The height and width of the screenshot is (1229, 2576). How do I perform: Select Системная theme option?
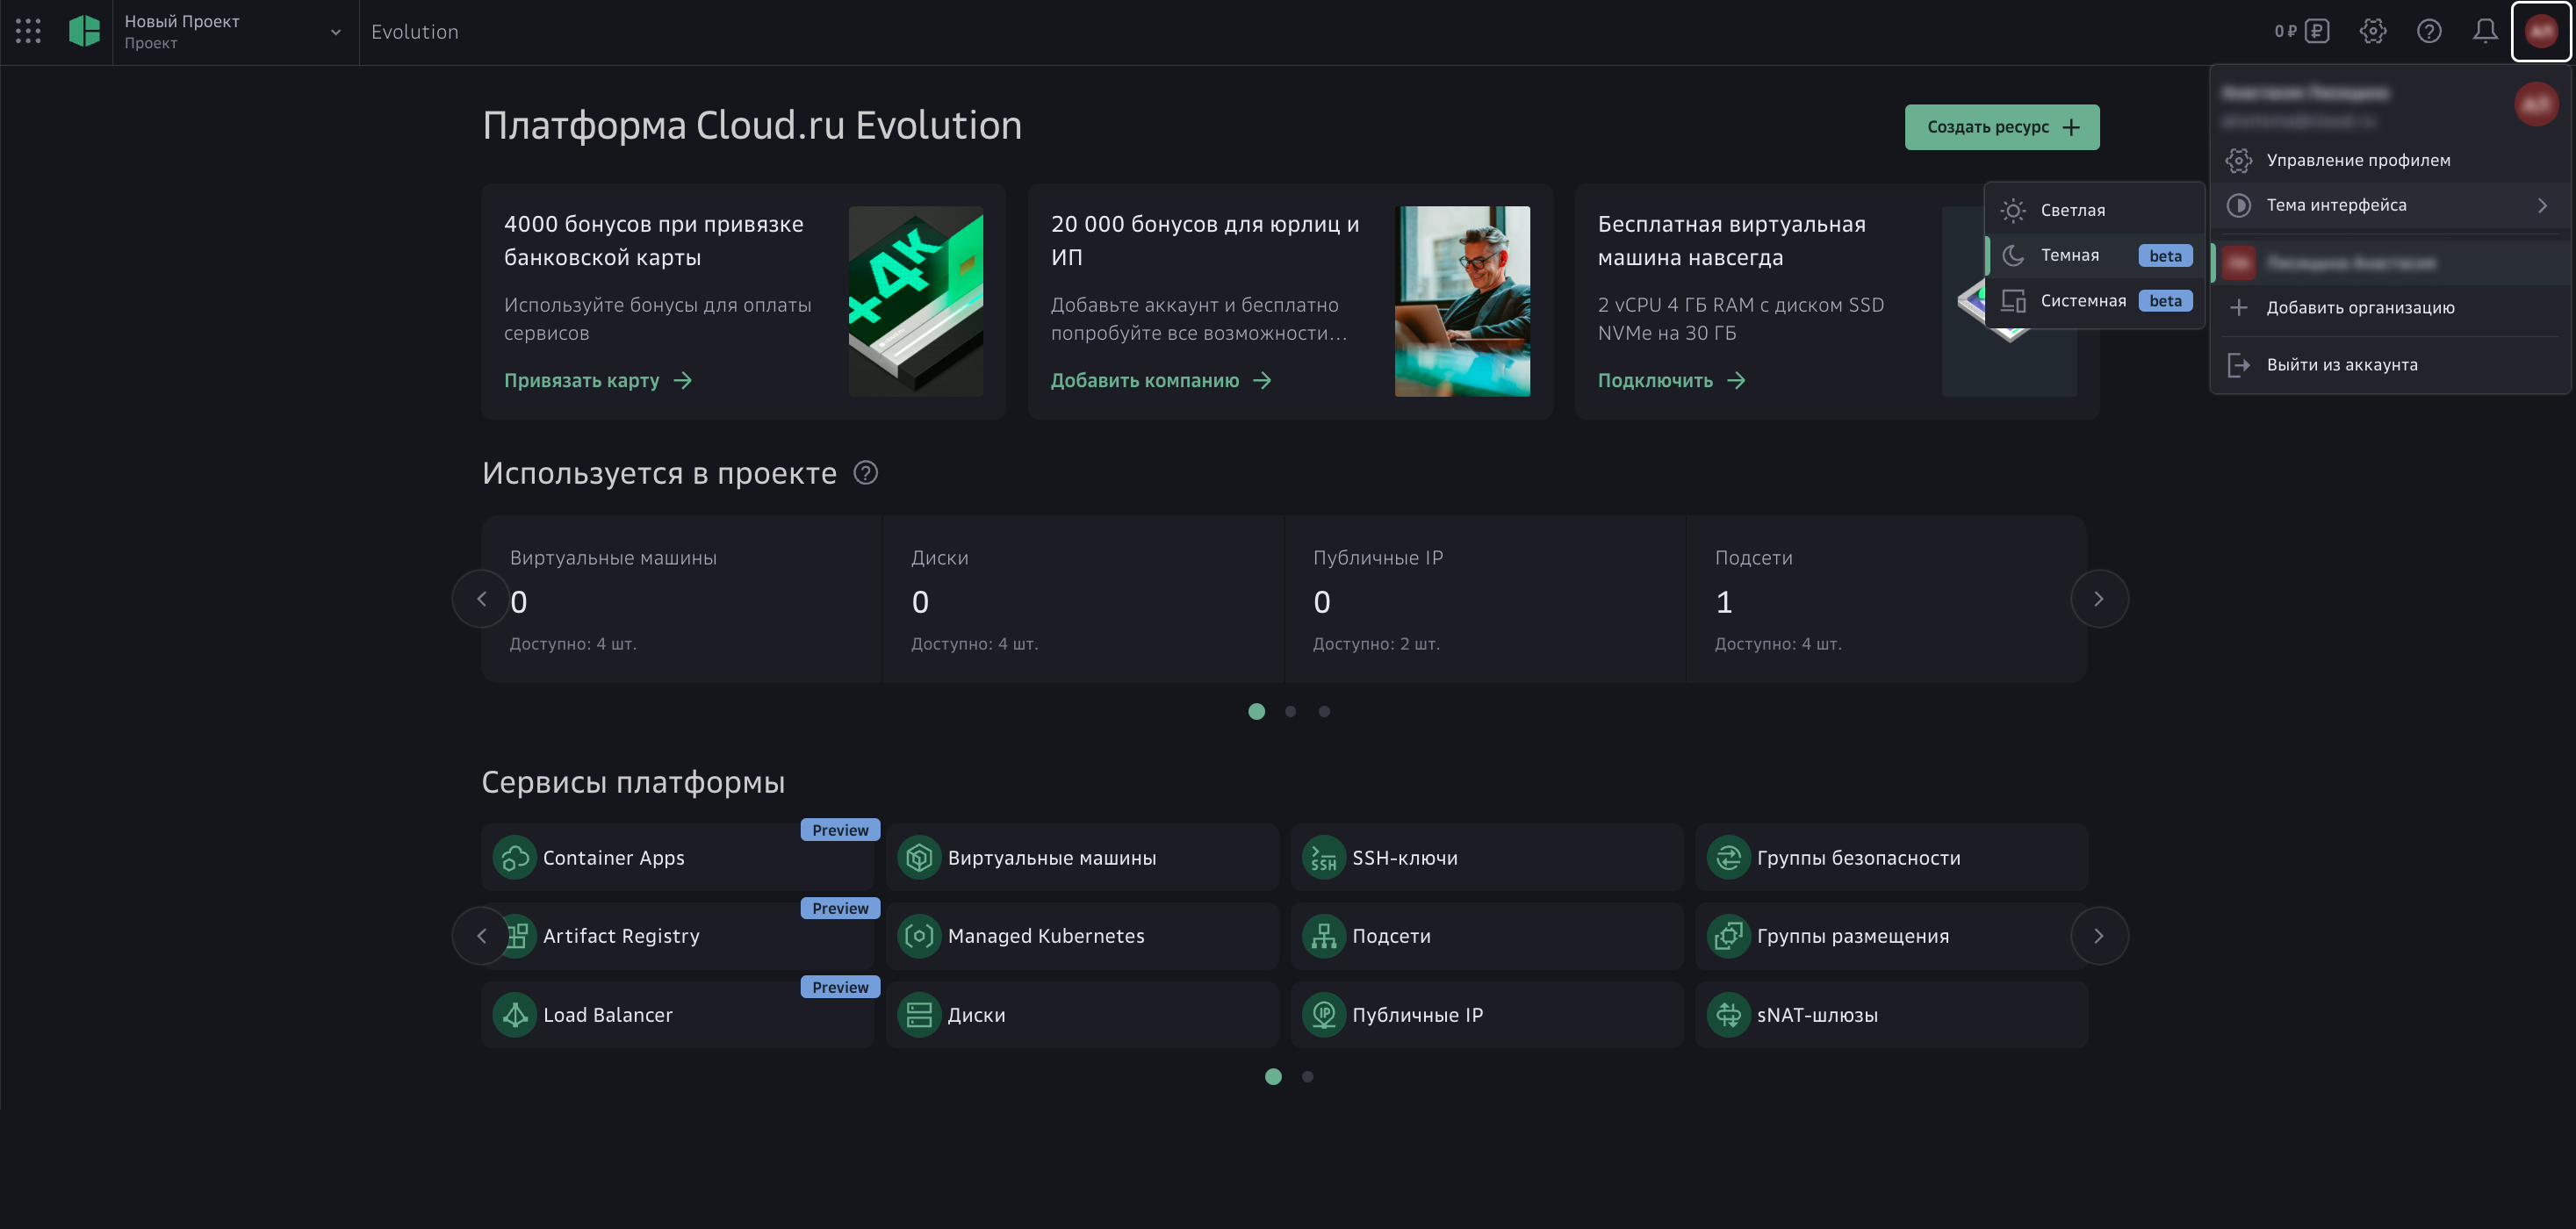(2094, 301)
